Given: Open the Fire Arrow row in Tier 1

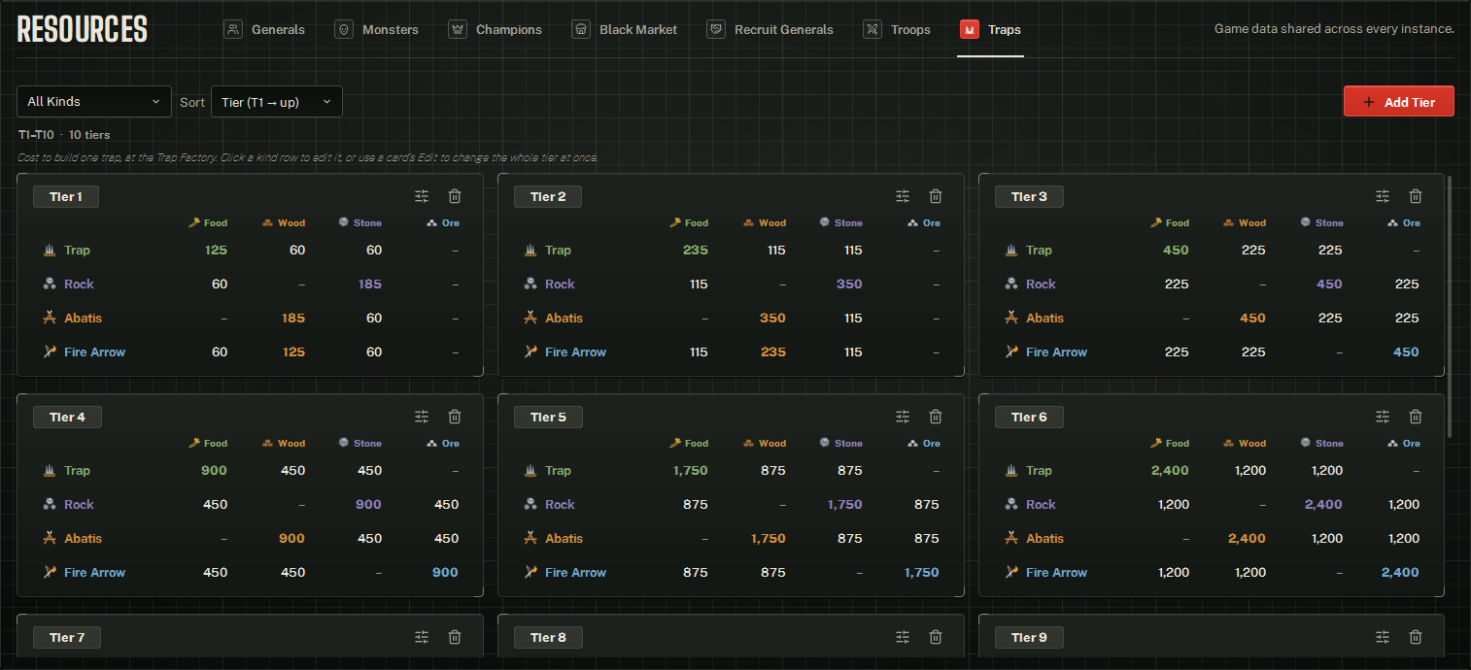Looking at the screenshot, I should 251,352.
